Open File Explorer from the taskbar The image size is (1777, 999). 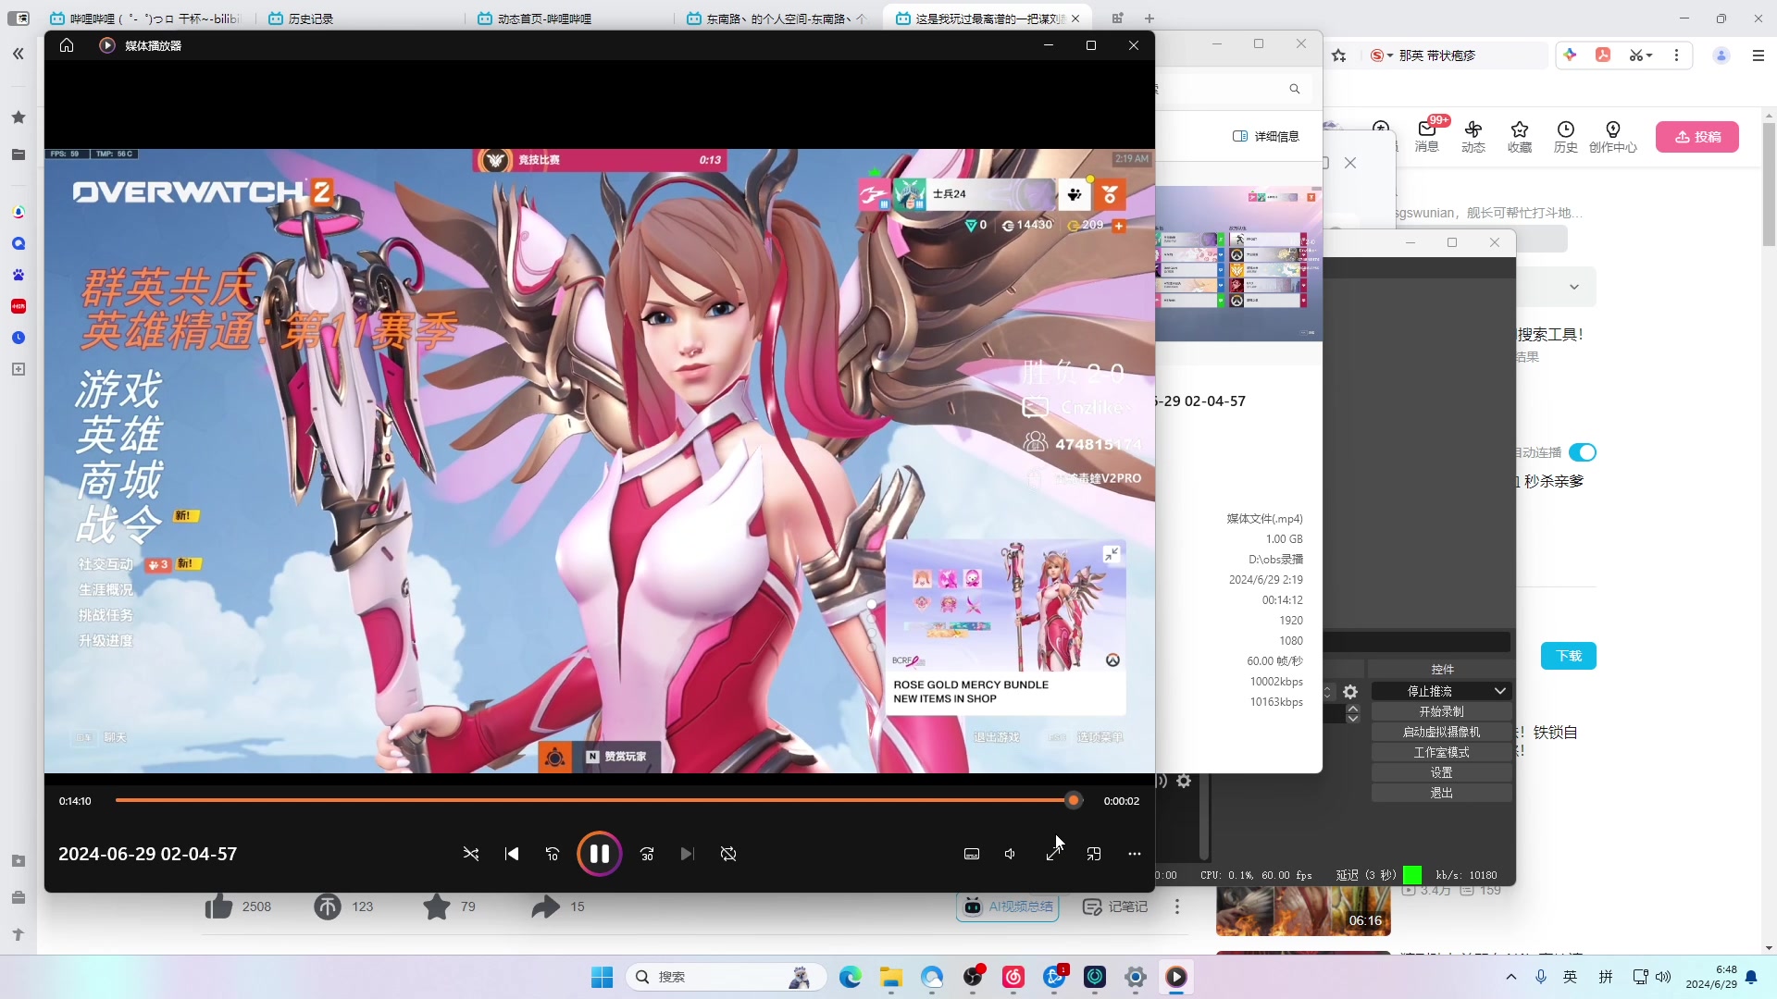[891, 977]
